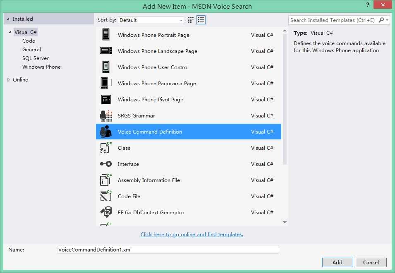Viewport: 395px width, 273px height.
Task: Select the 'Voice Command Definition' text
Action: coord(150,132)
